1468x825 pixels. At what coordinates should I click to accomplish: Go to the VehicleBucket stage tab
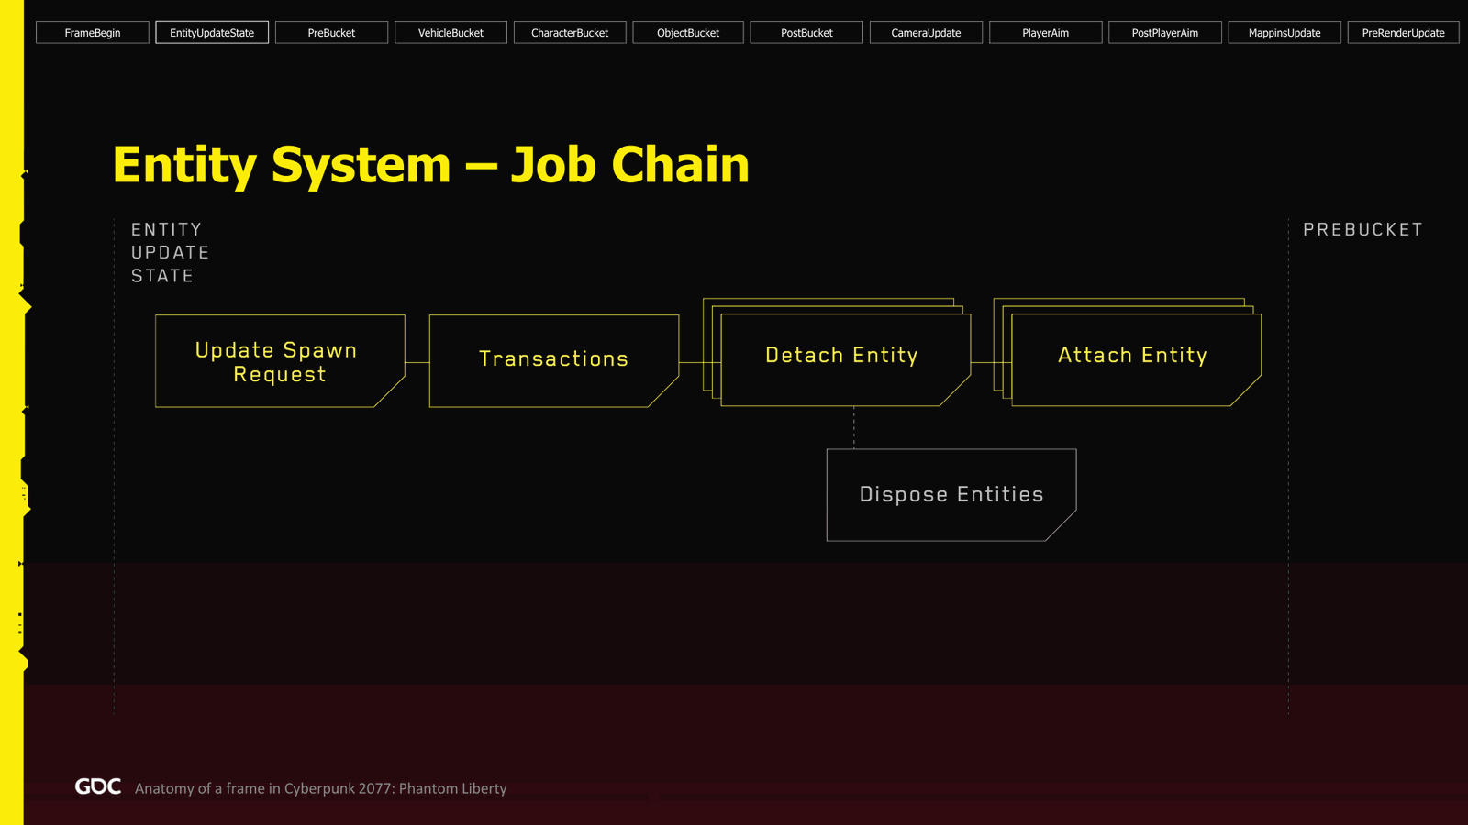pos(450,33)
